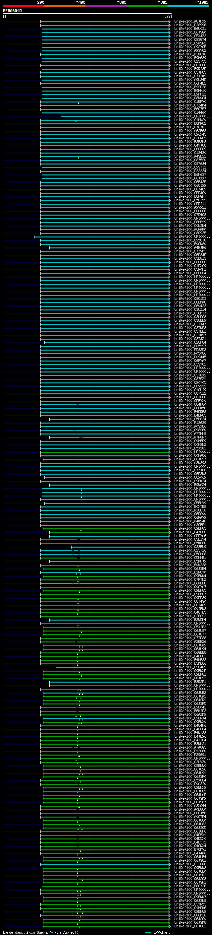
Task: Click hit UniRef100_O14460
Action: pos(190,112)
